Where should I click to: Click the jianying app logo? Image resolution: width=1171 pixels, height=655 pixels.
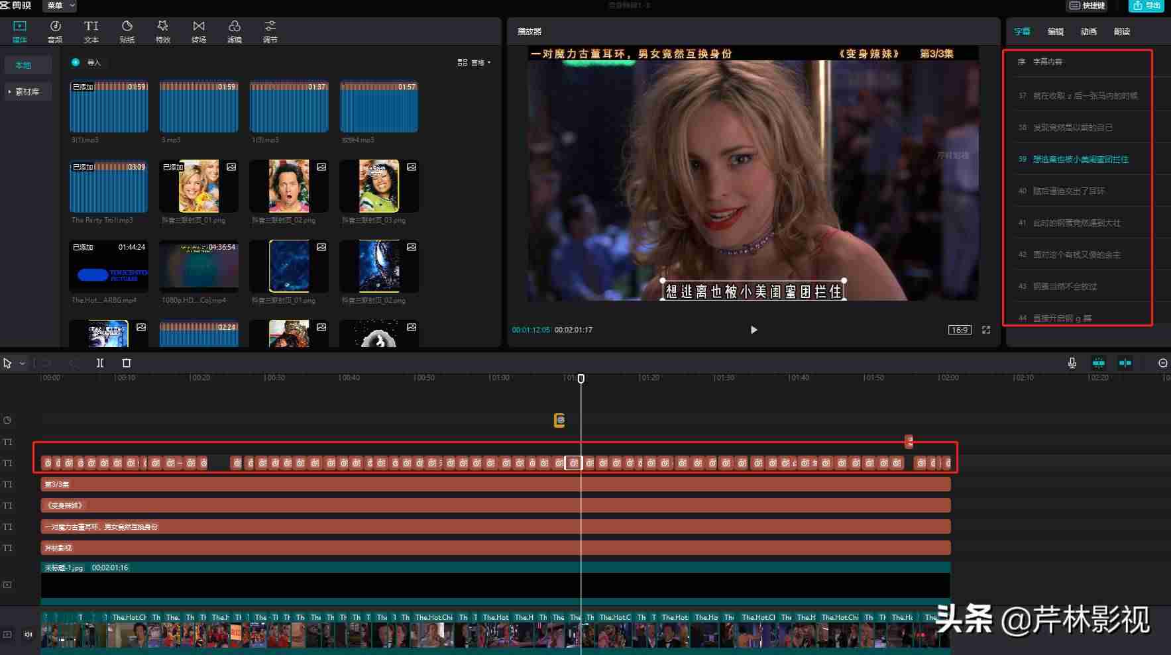coord(16,5)
